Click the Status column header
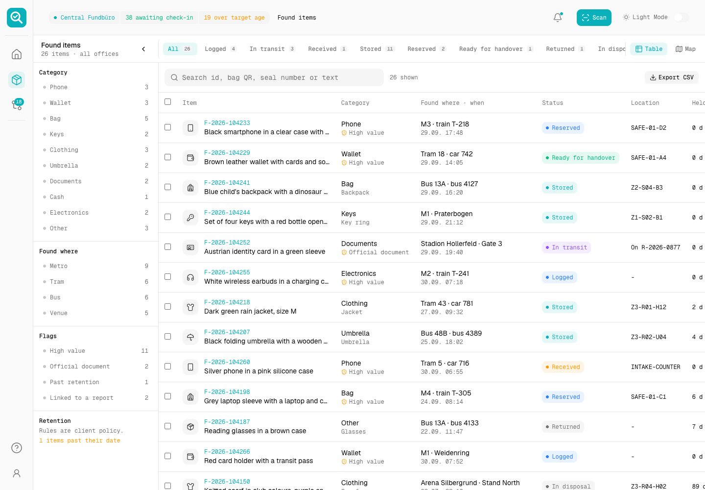Viewport: 705px width, 490px height. pyautogui.click(x=553, y=103)
